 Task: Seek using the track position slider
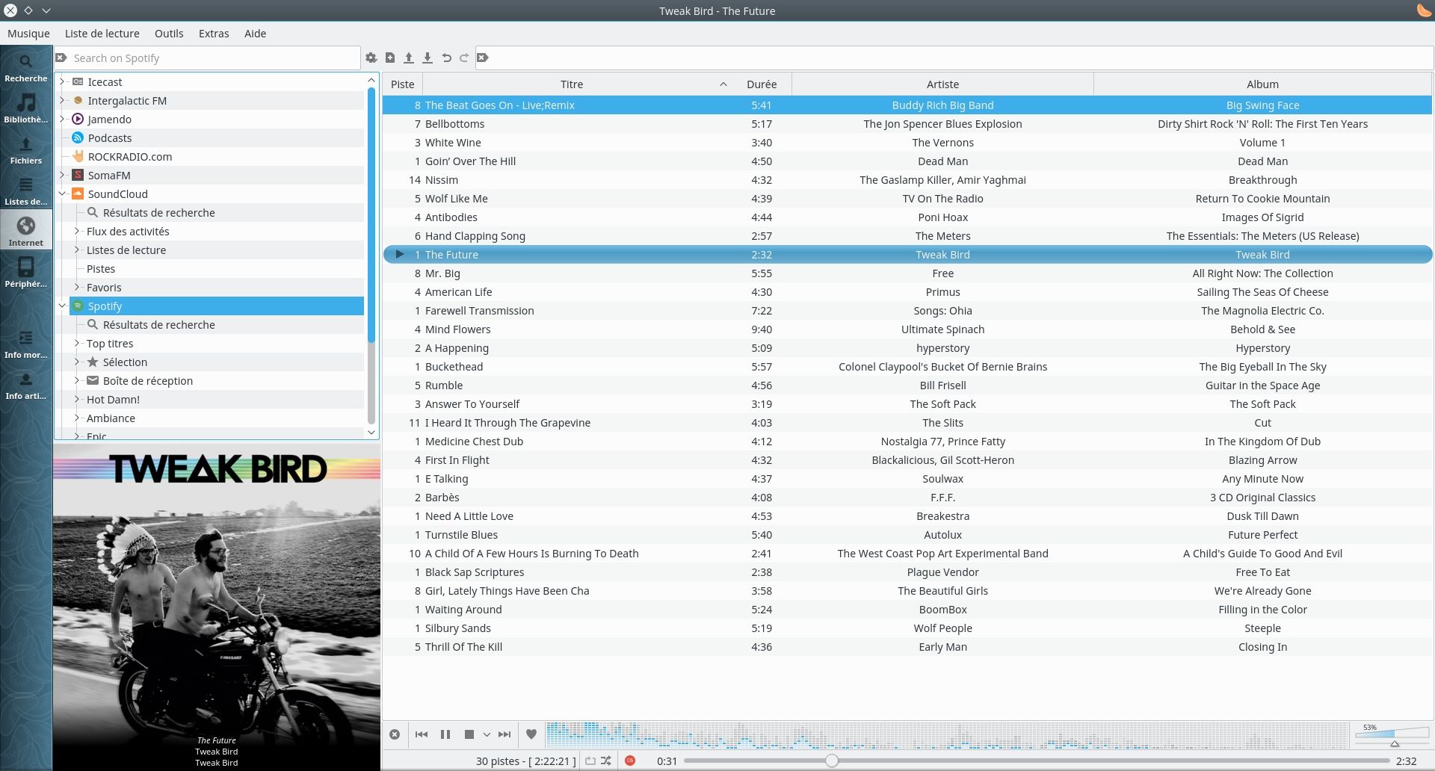point(1036,761)
